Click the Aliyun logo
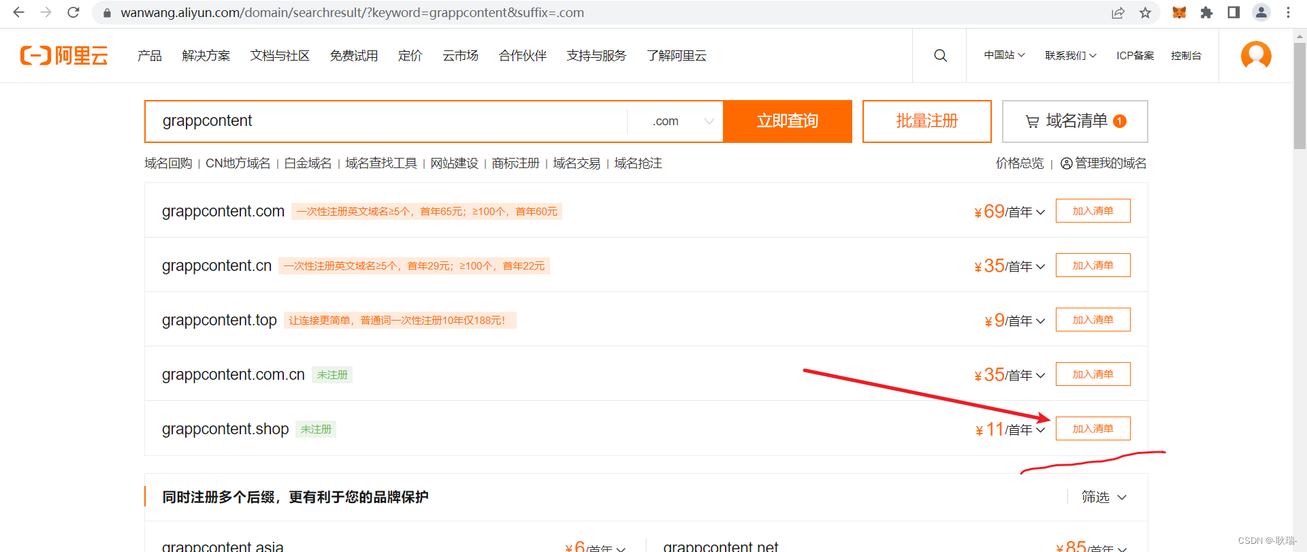The width and height of the screenshot is (1307, 552). (64, 55)
